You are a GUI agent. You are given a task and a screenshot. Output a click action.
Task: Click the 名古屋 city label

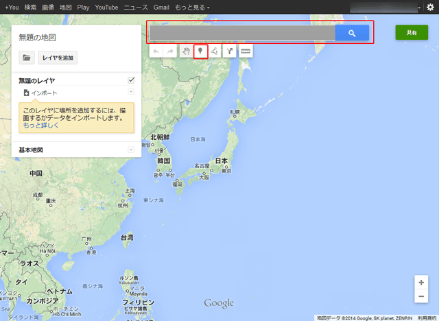point(202,166)
